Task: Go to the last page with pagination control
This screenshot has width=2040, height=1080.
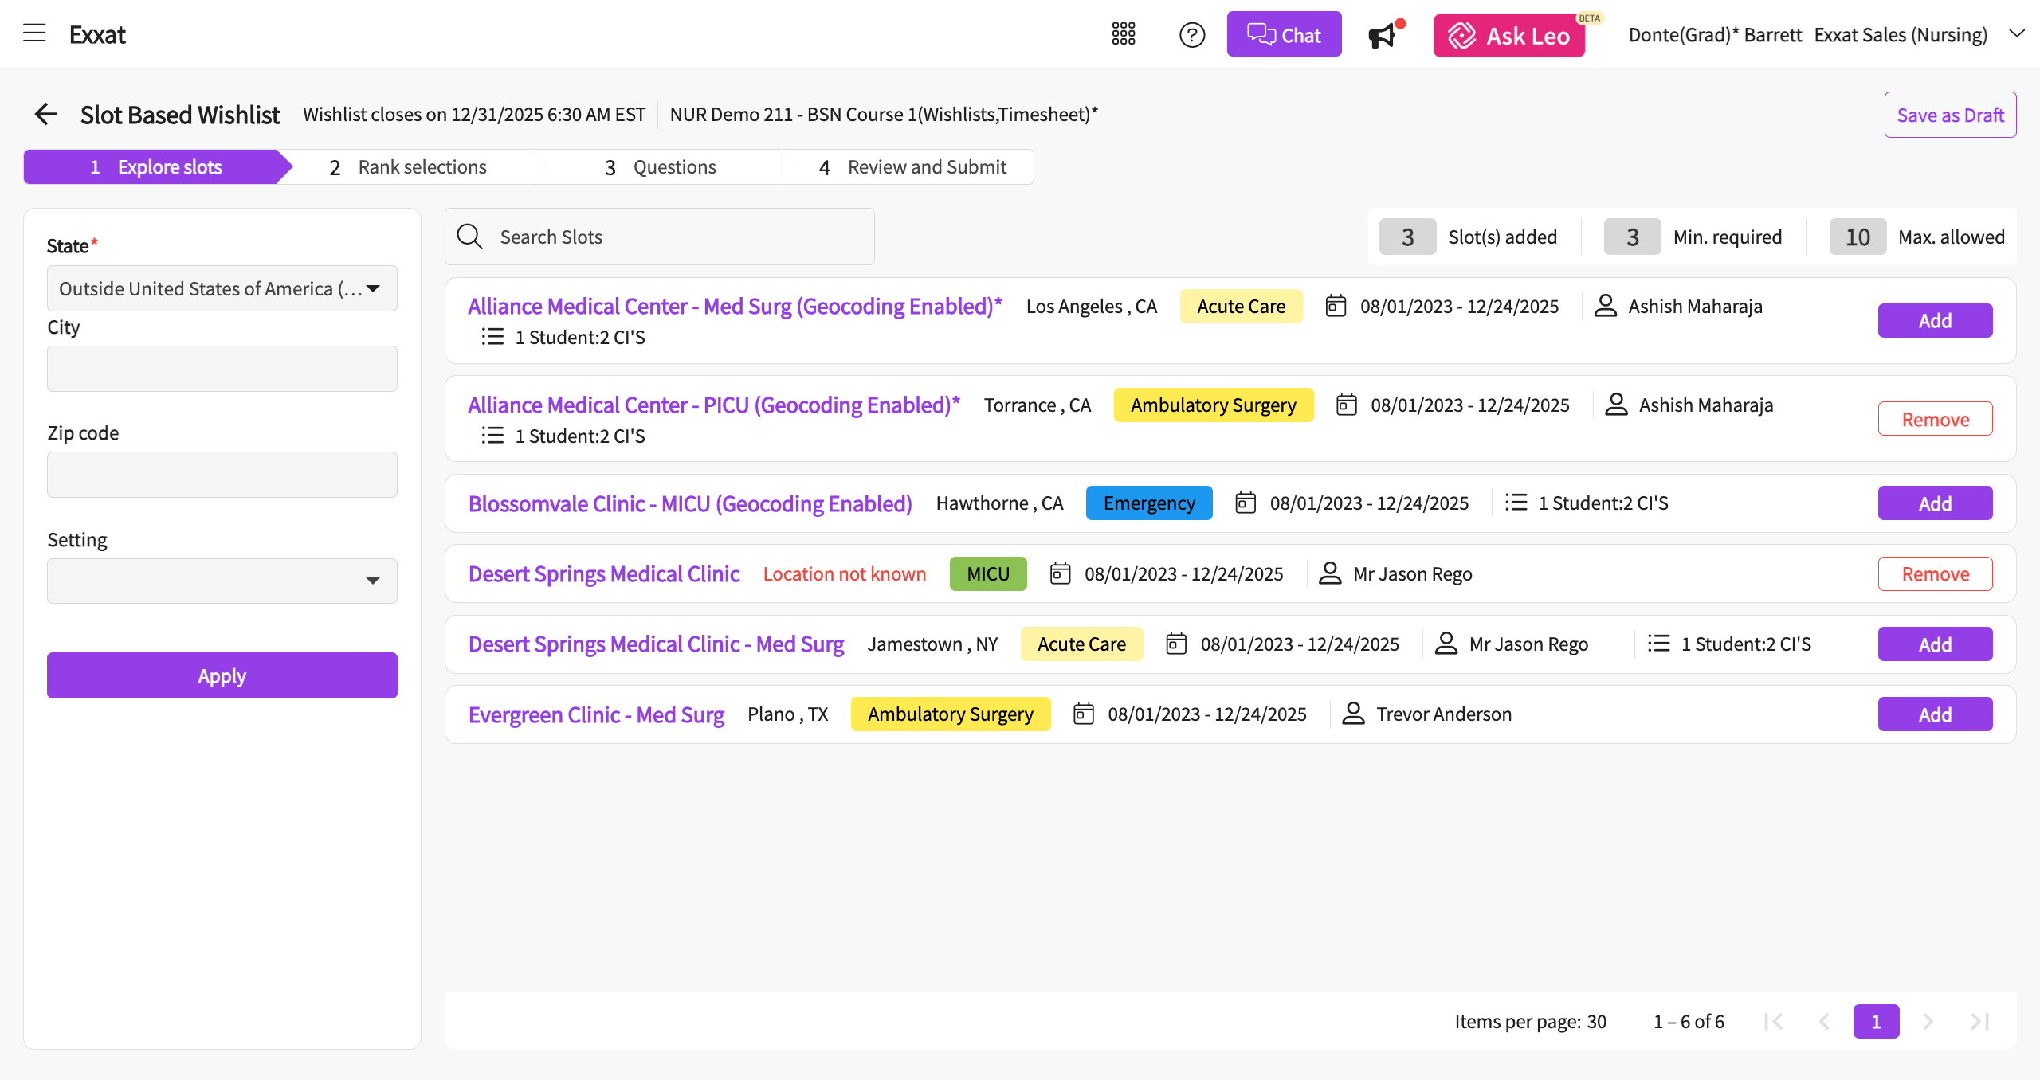Action: coord(1979,1021)
